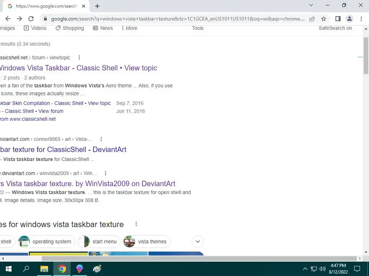This screenshot has width=369, height=276.
Task: Filter images by start menu chip
Action: click(99, 241)
